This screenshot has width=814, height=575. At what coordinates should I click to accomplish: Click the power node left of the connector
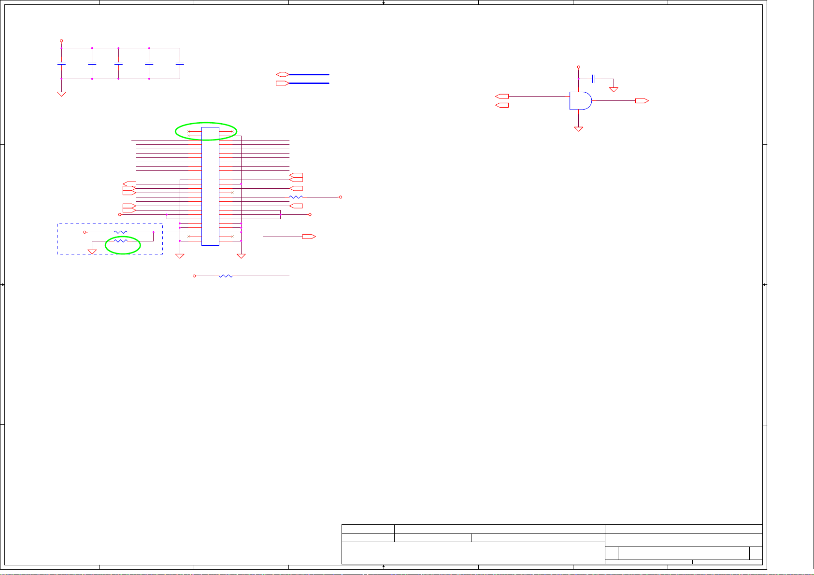coord(120,214)
